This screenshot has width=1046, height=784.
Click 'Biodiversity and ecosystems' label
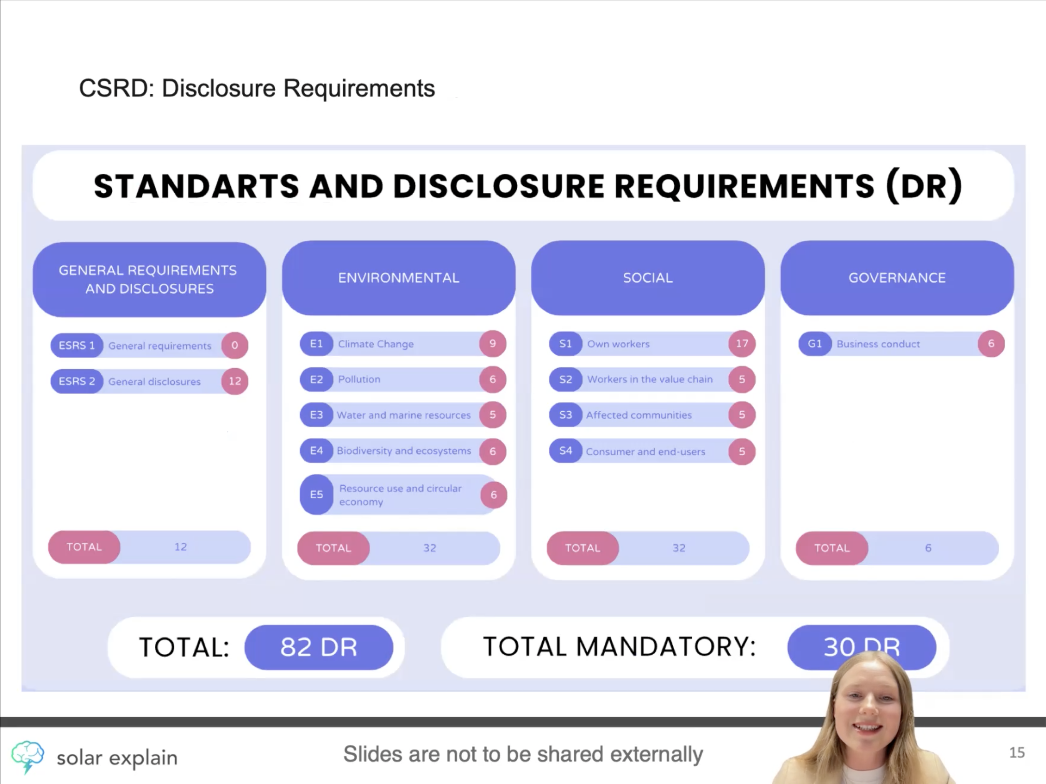404,451
